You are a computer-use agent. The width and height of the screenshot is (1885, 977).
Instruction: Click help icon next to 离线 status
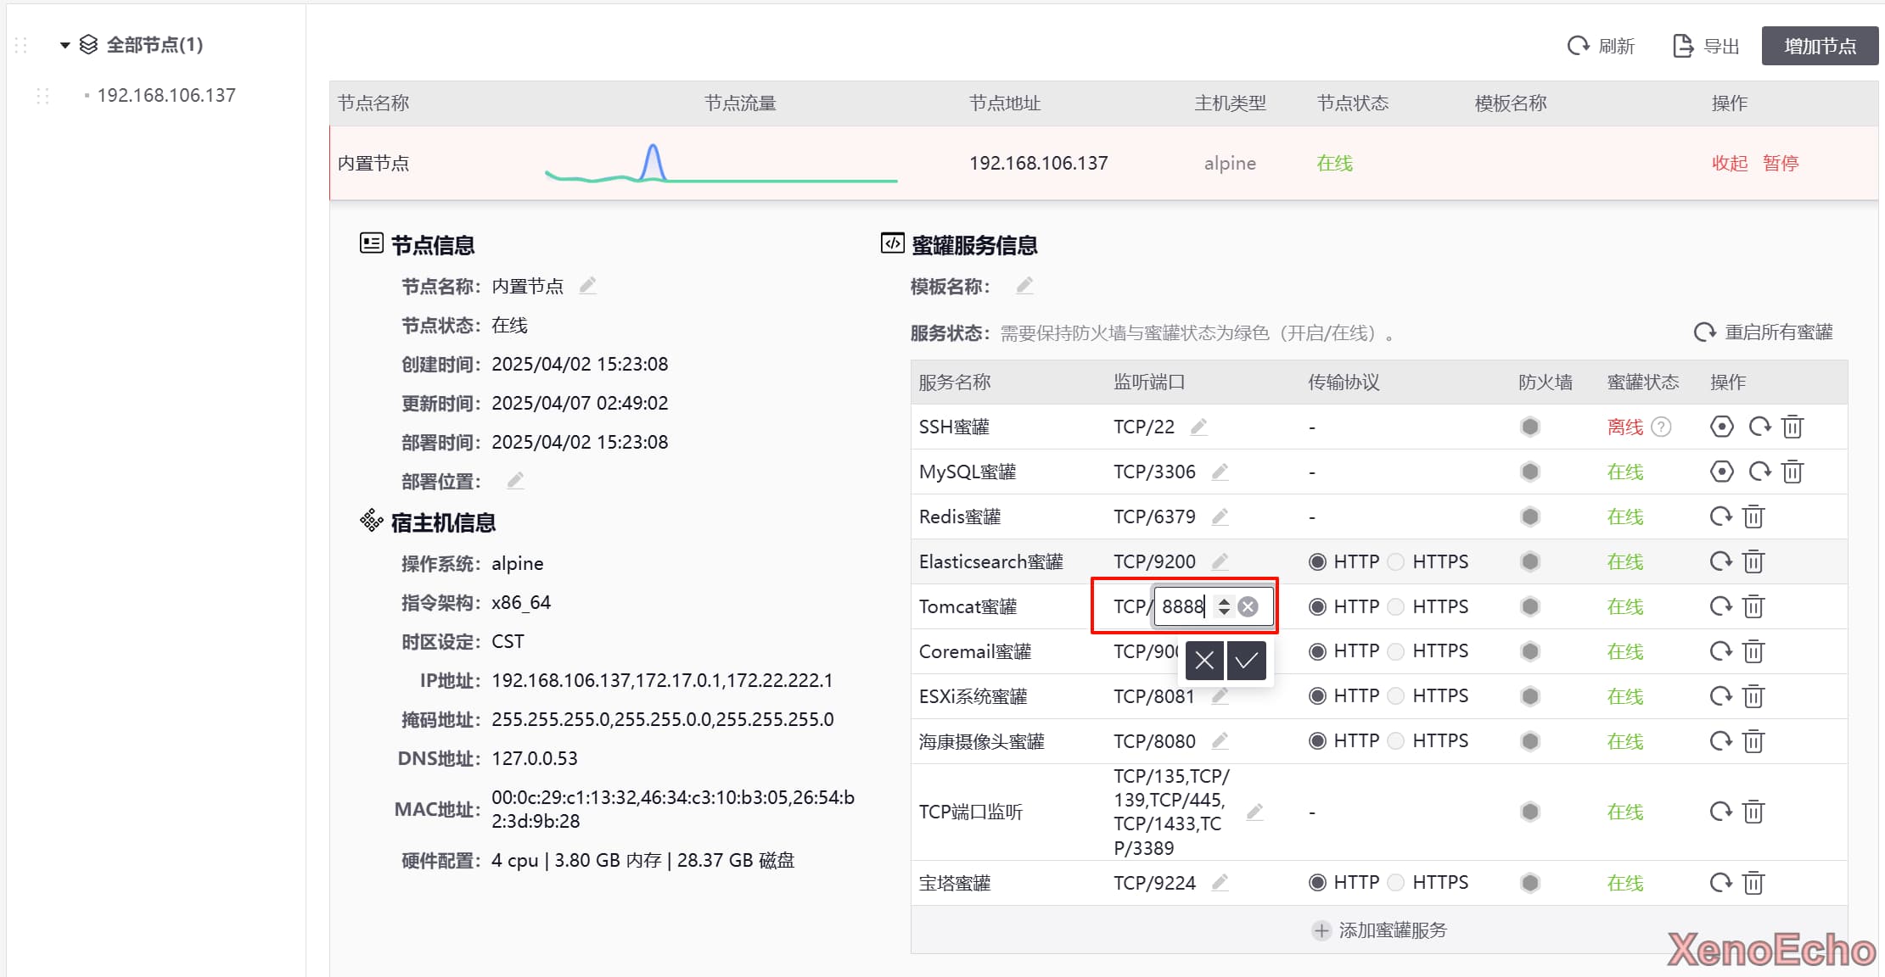[1662, 427]
